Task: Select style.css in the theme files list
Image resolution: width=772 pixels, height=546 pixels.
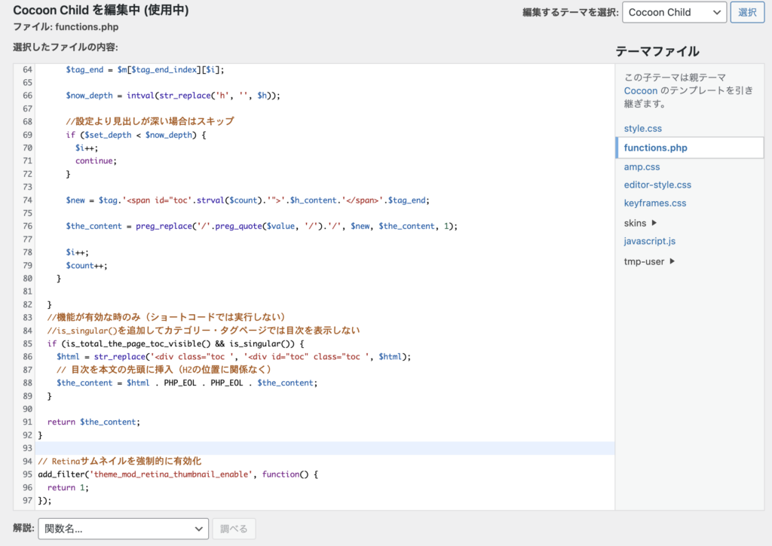Action: (x=642, y=128)
